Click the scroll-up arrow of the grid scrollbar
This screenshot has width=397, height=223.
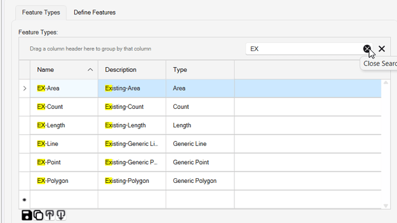tap(385, 83)
